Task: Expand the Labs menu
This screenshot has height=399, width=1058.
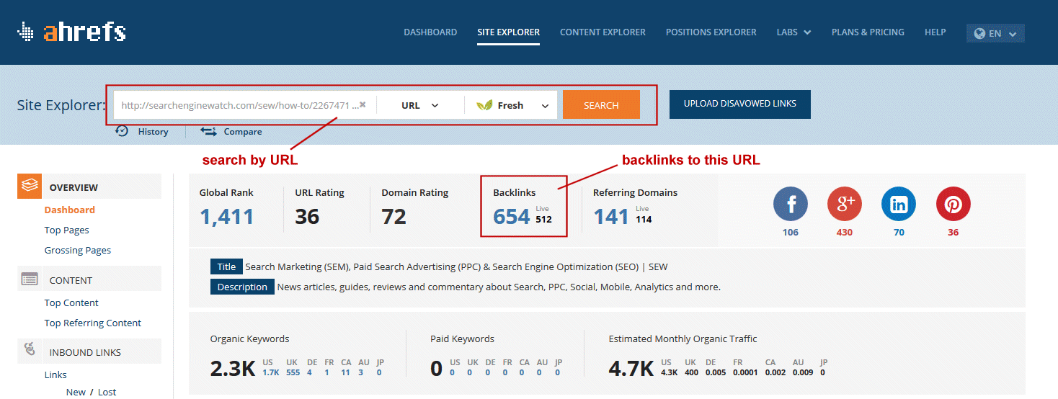Action: click(x=793, y=32)
